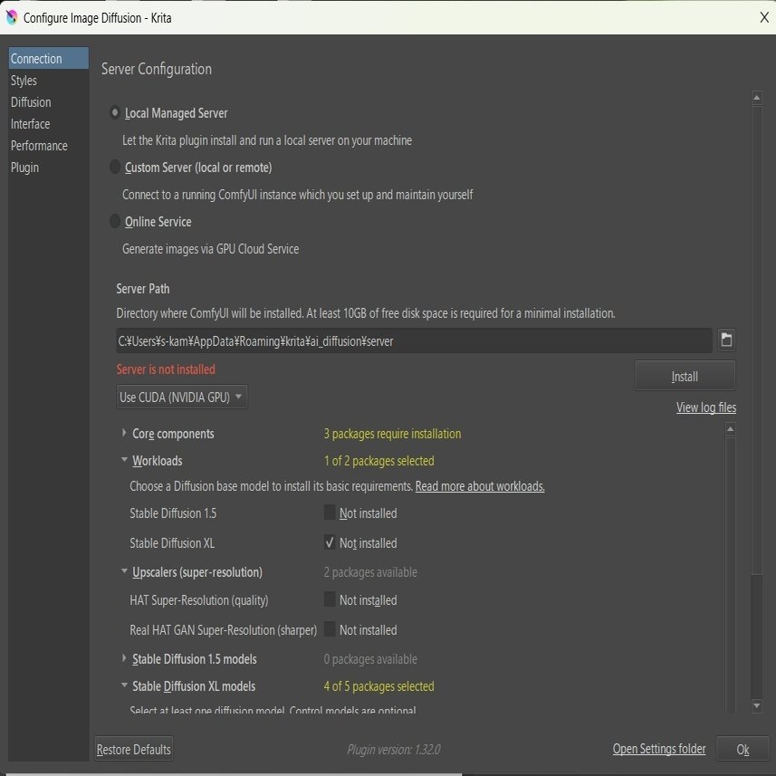Click '0 packages available' text

pyautogui.click(x=370, y=658)
